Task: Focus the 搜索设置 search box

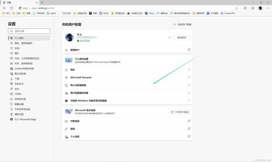Action: pos(29,31)
